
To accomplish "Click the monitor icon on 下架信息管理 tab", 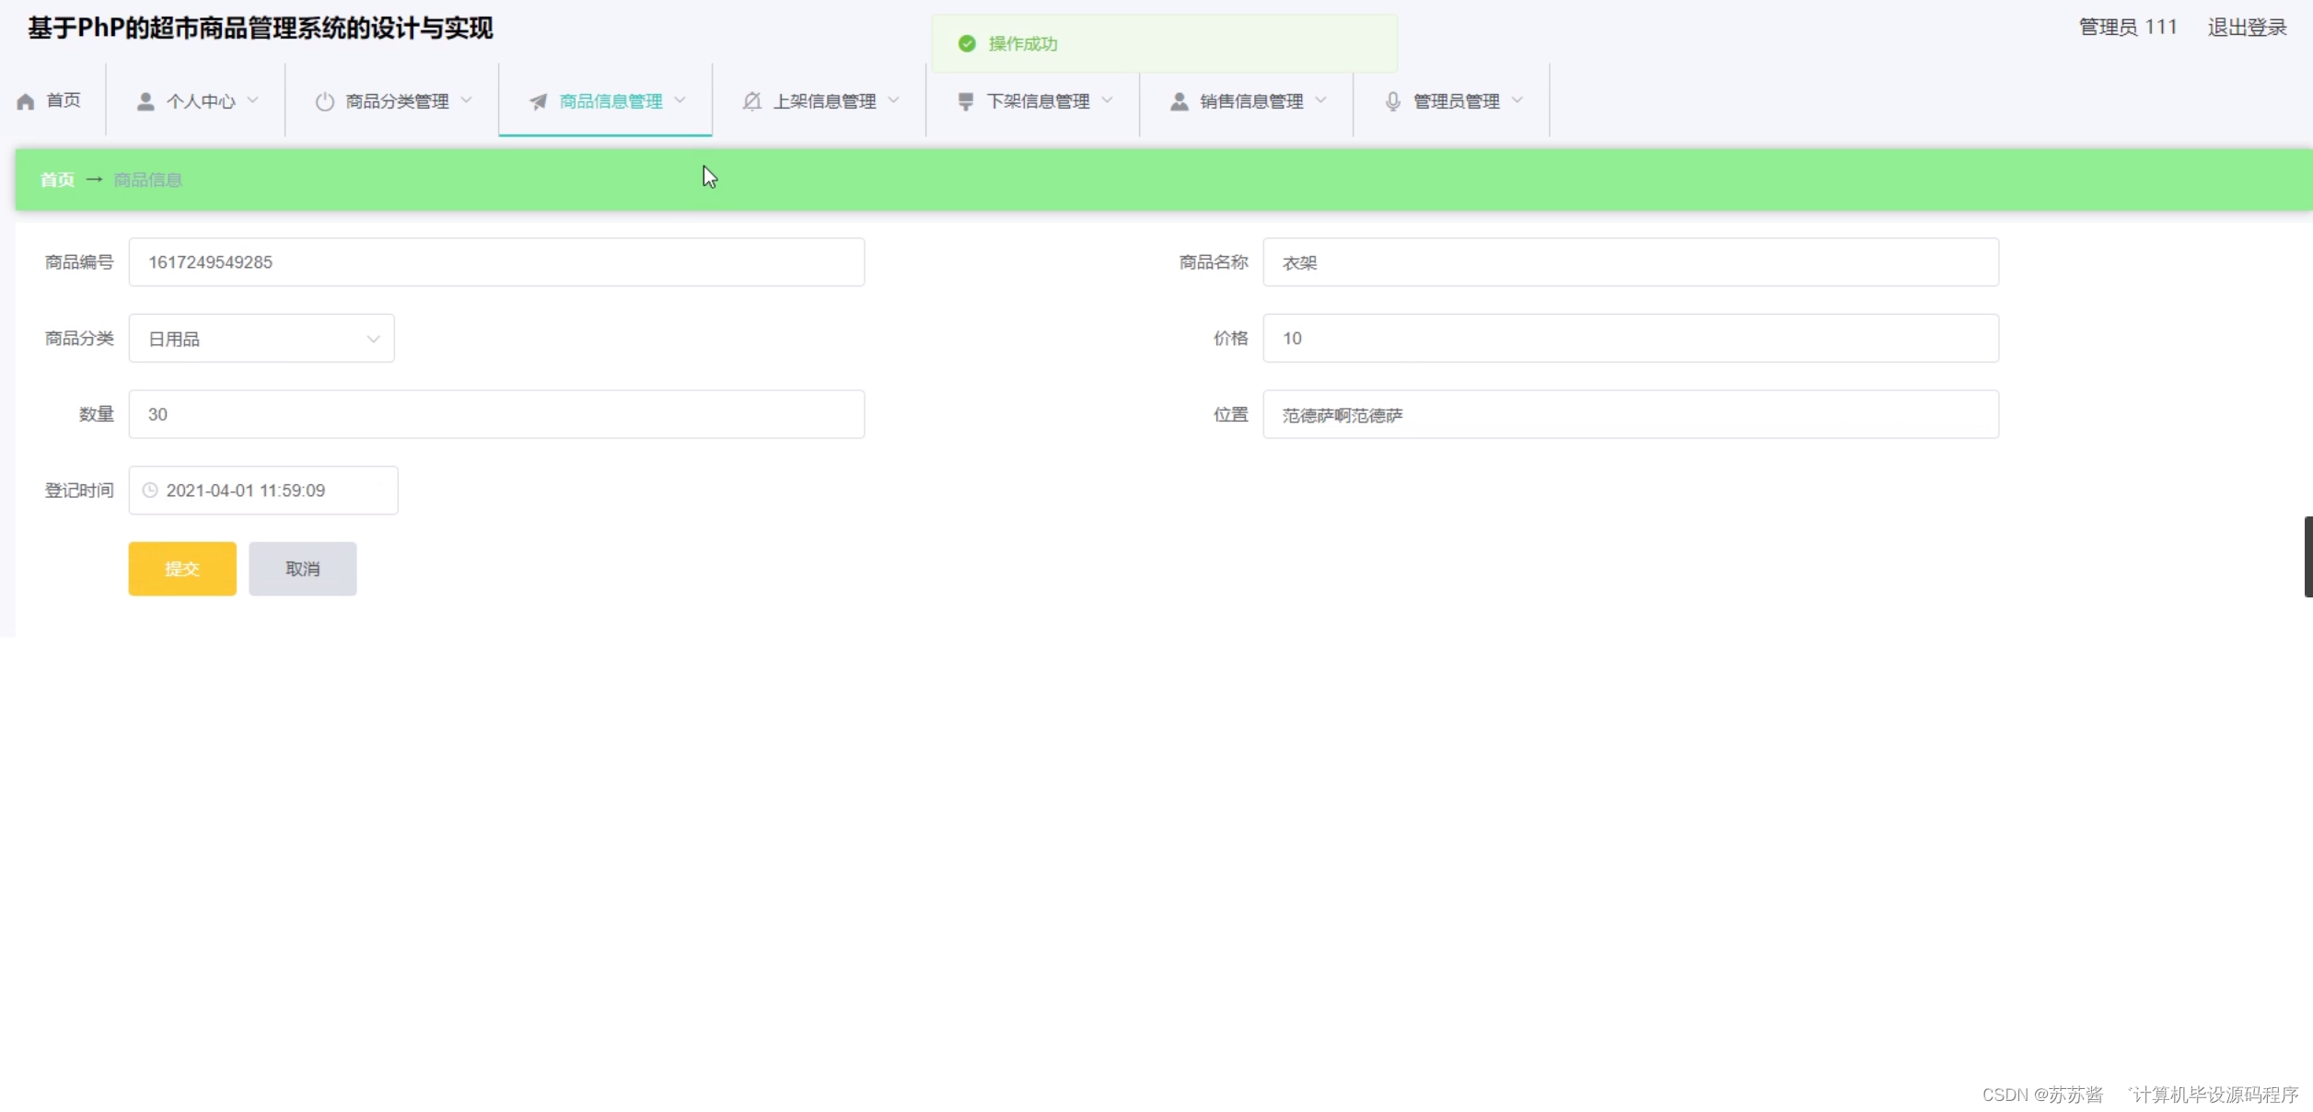I will (x=965, y=101).
